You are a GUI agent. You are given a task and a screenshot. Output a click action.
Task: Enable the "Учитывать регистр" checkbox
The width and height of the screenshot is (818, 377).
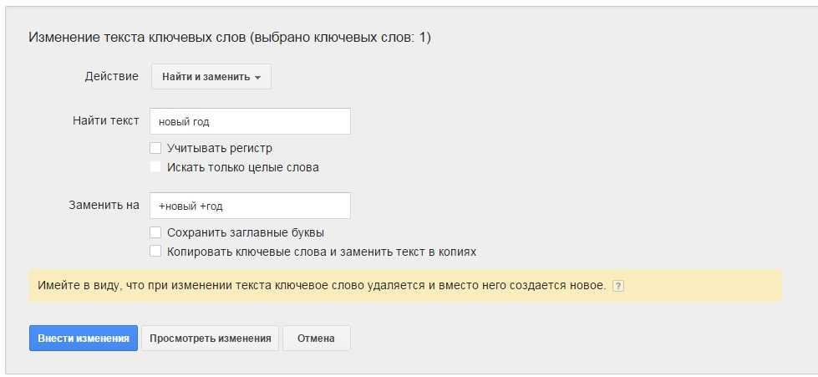point(155,148)
